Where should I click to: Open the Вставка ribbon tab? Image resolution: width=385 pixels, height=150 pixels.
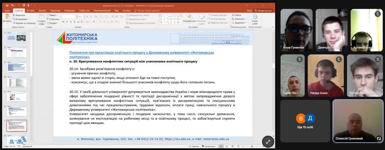coord(31,10)
